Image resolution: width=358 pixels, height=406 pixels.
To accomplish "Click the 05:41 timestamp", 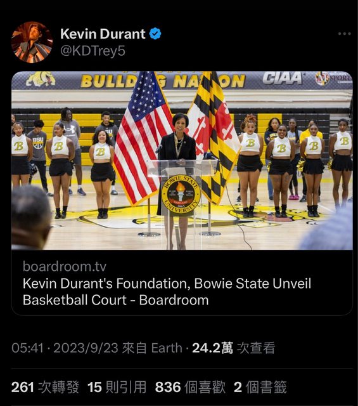I will click(27, 348).
